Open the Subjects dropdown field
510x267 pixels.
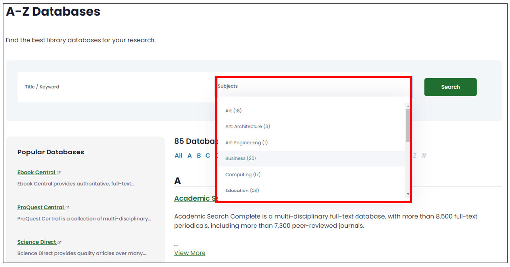(x=313, y=86)
